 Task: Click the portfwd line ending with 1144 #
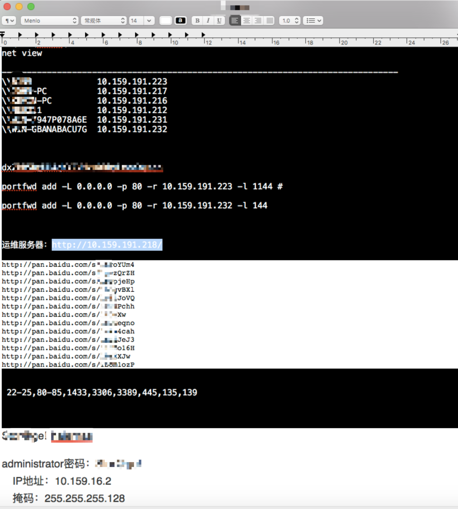[142, 186]
